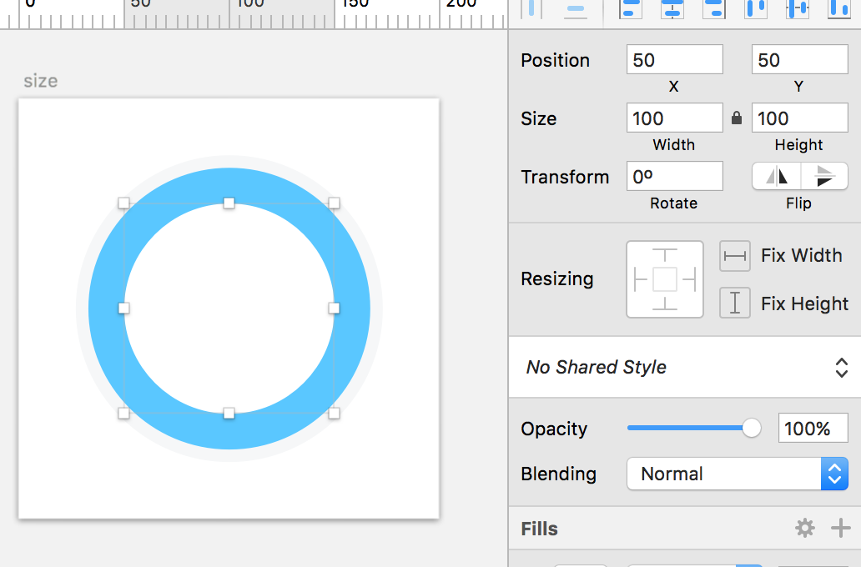The height and width of the screenshot is (567, 861).
Task: Enable the Fix Height resizing option
Action: [735, 304]
